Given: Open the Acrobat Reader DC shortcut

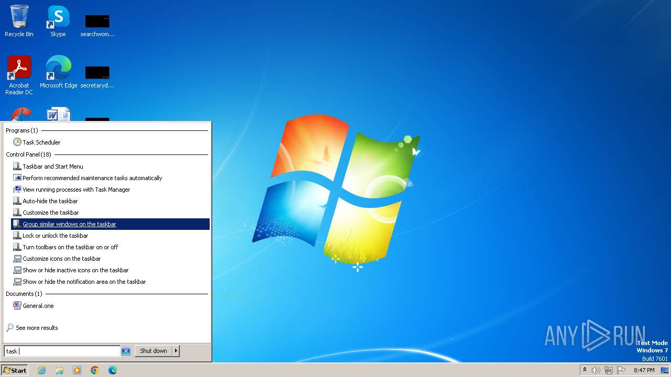Looking at the screenshot, I should pos(19,75).
